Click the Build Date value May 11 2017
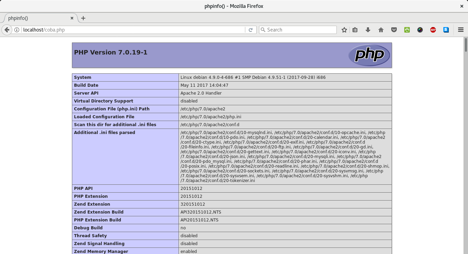This screenshot has height=254, width=468. click(x=204, y=85)
